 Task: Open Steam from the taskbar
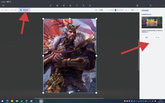tap(22, 101)
